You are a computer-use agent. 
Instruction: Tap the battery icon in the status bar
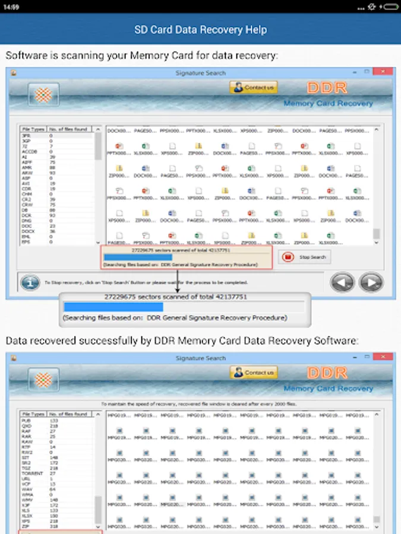391,7
